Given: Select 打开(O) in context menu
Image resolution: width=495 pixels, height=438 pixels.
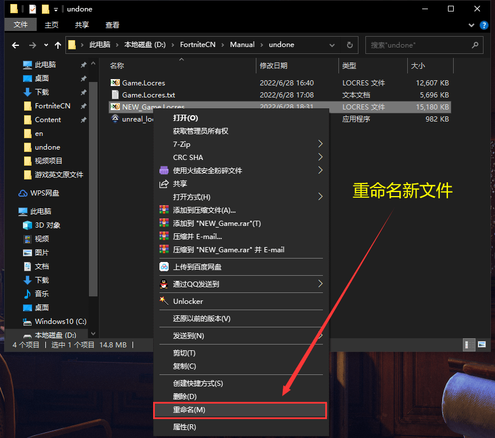Looking at the screenshot, I should tap(241, 118).
